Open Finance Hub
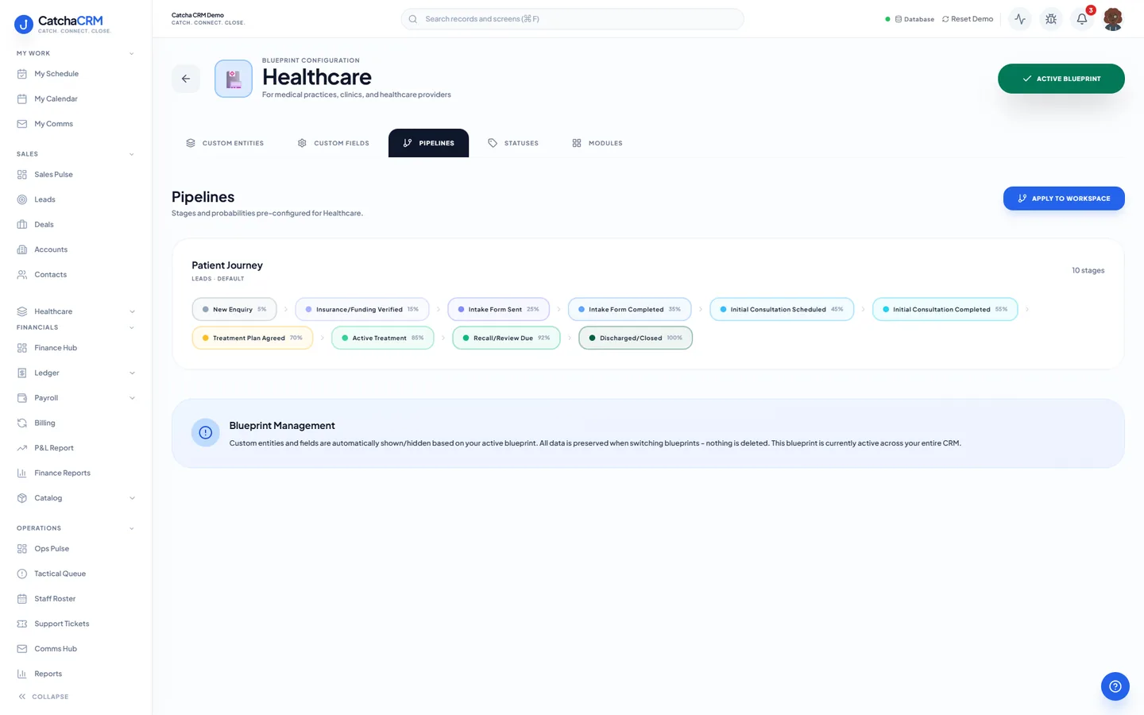Screen dimensions: 1144x715 (75, 348)
